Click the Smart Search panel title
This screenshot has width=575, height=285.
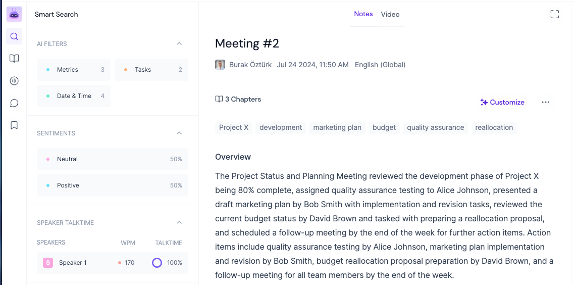57,14
